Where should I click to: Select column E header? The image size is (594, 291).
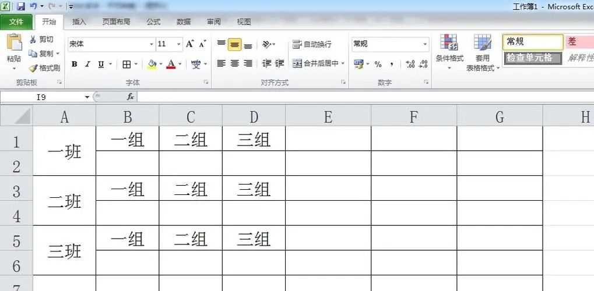[x=328, y=116]
